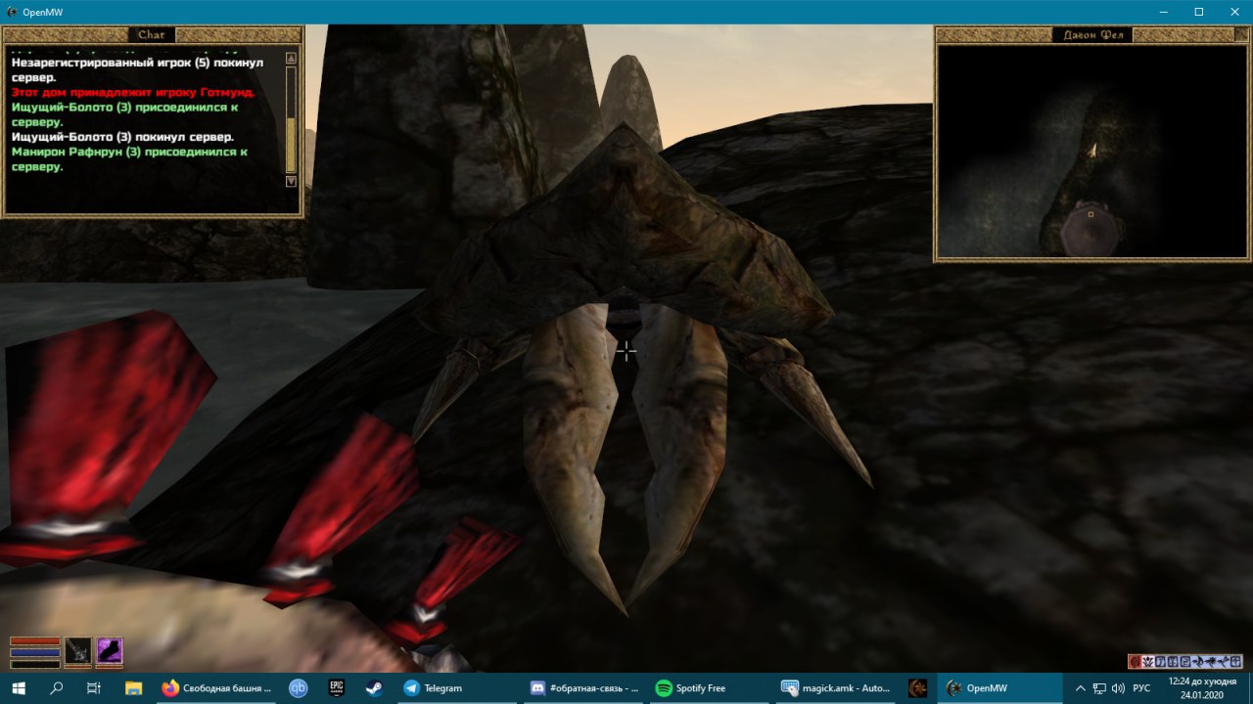Click 'Ищущий-Болото (3) присоединился к серверу' line

125,114
